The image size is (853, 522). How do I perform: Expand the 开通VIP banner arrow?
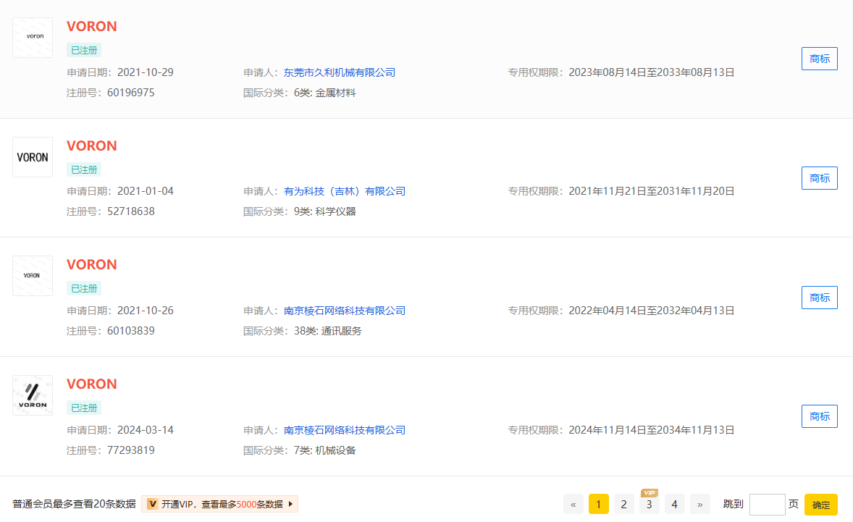tap(290, 504)
